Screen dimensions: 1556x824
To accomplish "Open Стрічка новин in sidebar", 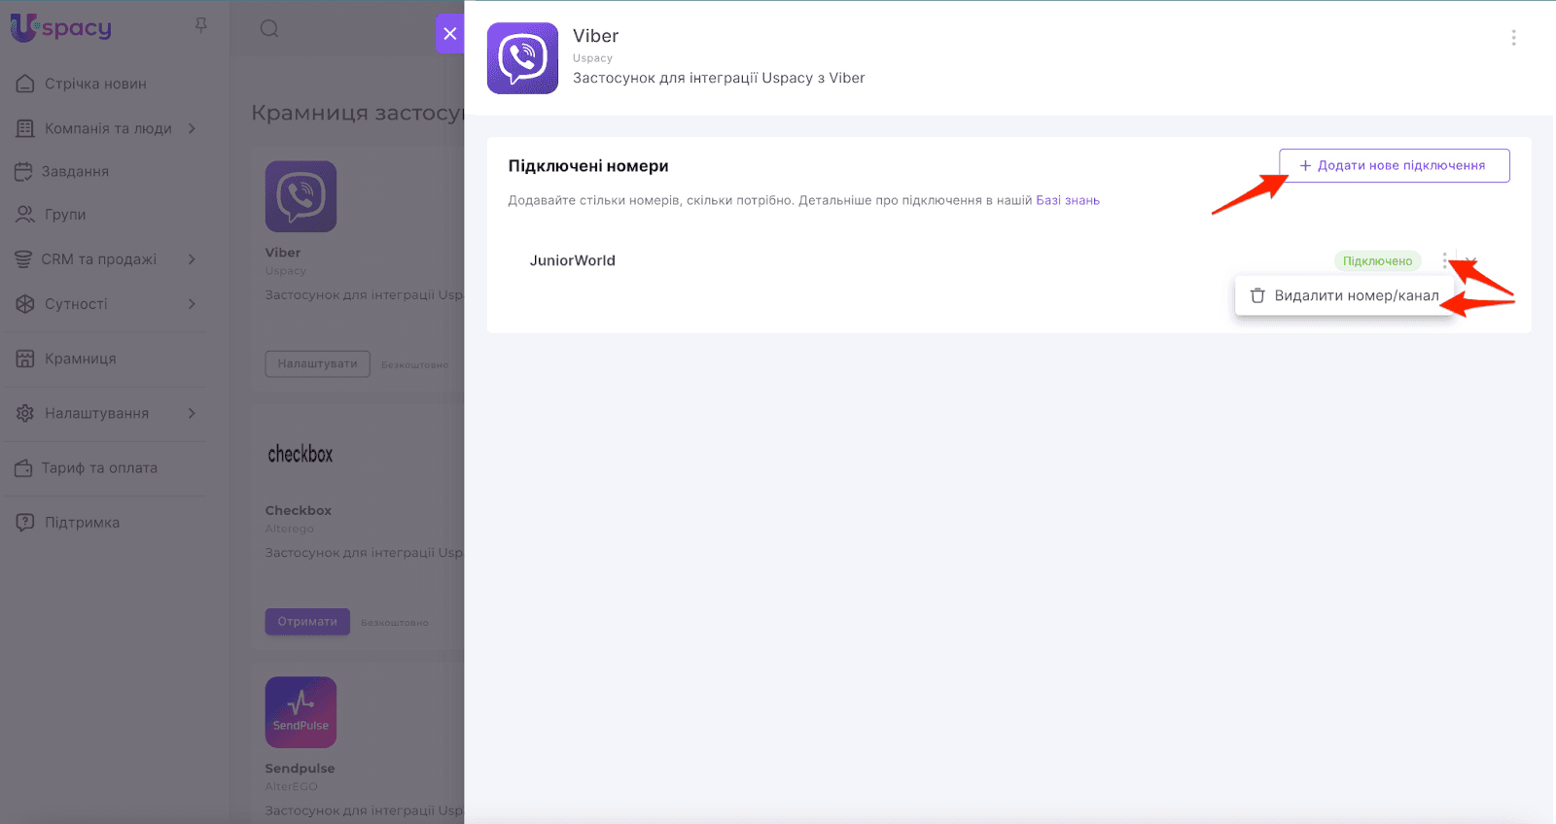I will [x=95, y=84].
